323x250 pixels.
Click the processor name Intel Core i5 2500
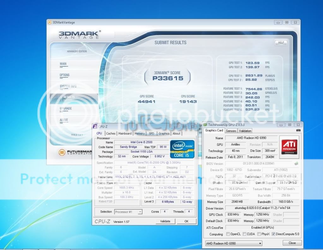(141, 142)
